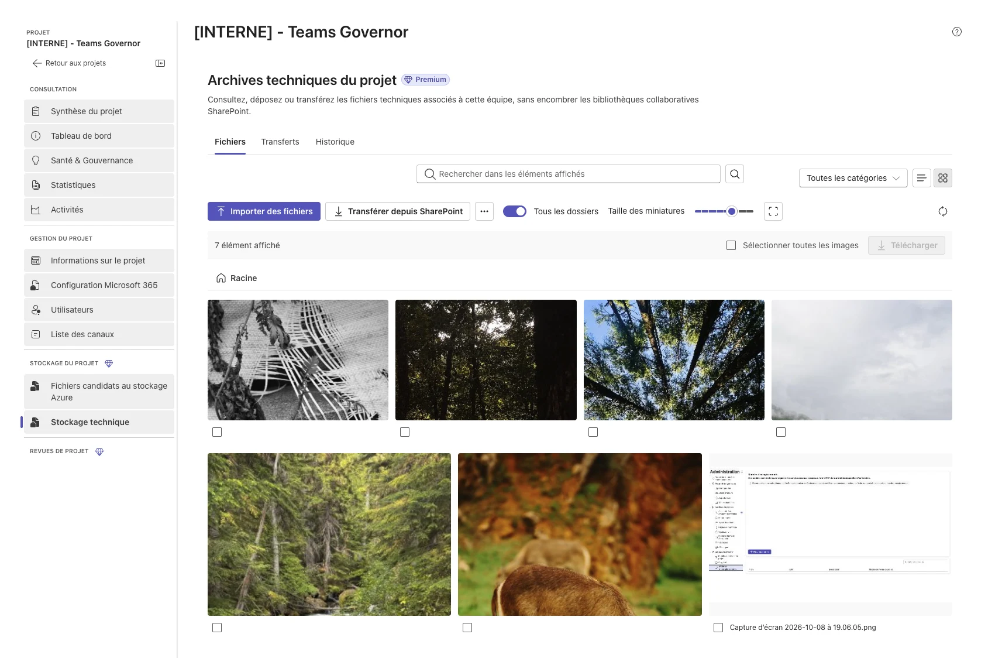
Task: Switch to grid view icon
Action: pyautogui.click(x=943, y=178)
